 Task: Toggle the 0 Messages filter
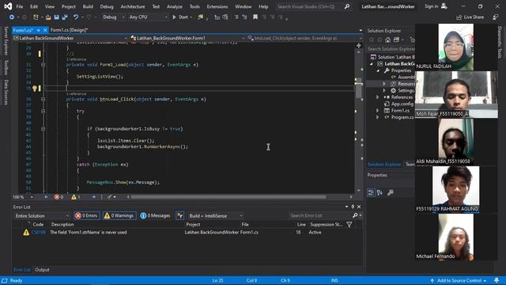click(156, 215)
